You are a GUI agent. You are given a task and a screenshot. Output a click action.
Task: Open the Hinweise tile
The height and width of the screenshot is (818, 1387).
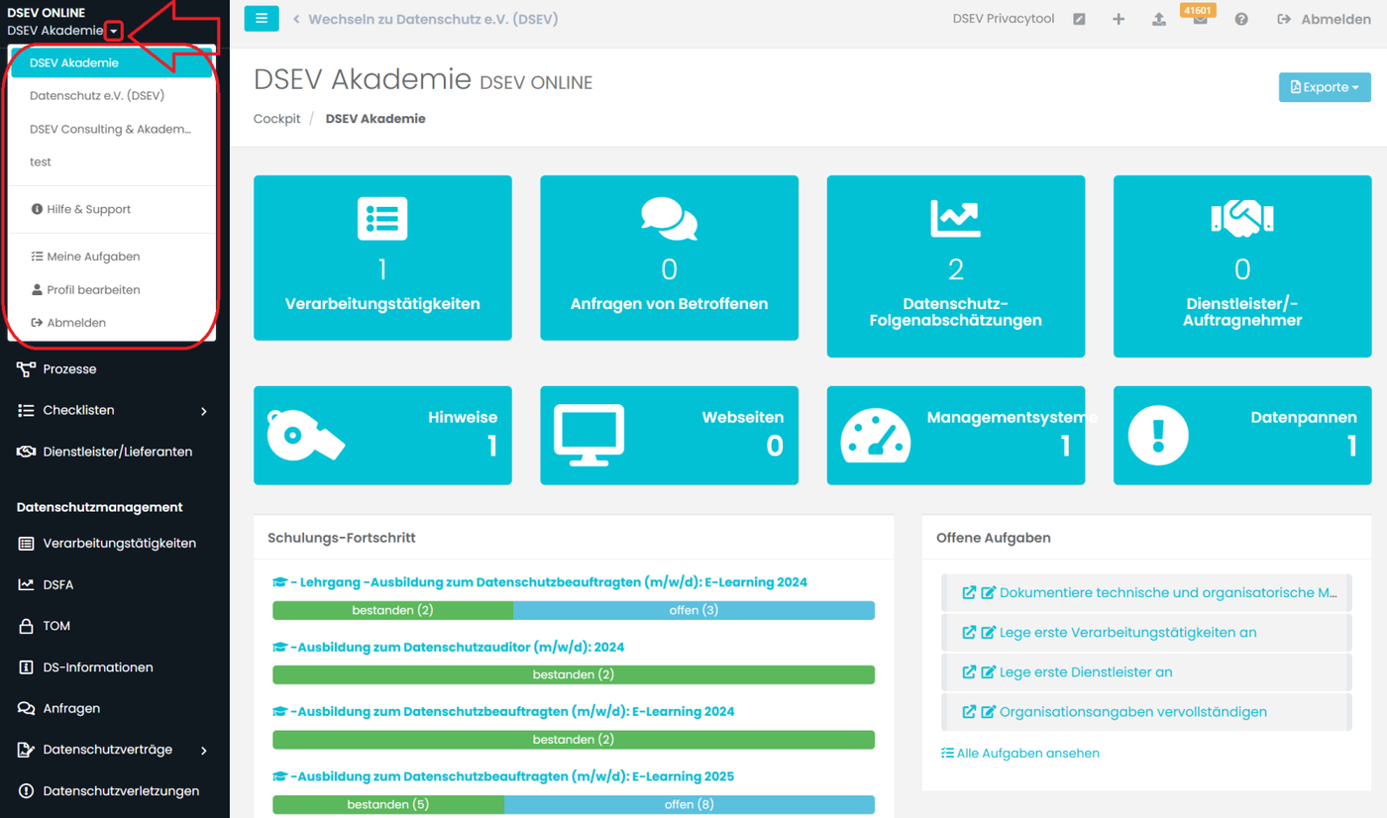(x=382, y=436)
